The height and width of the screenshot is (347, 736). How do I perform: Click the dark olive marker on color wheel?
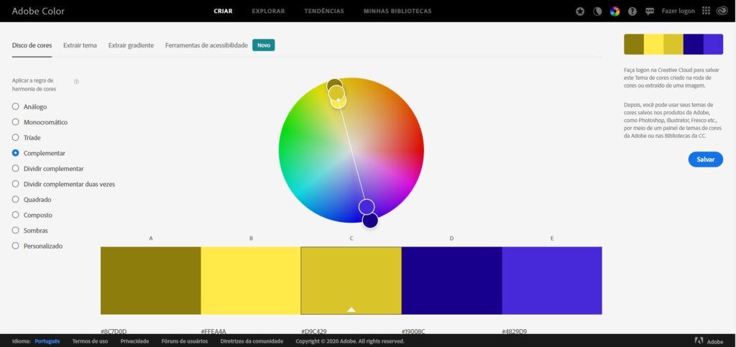[334, 84]
